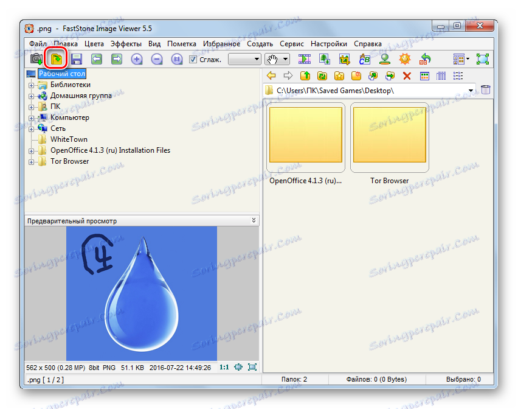The height and width of the screenshot is (409, 518).
Task: Refresh the current folder
Action: click(322, 75)
